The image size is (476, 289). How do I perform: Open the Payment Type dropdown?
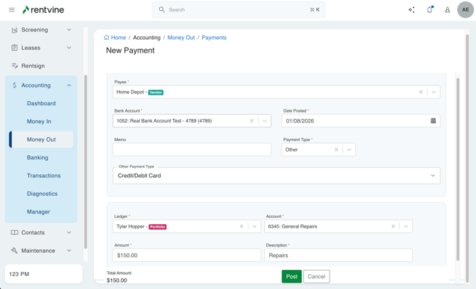tap(349, 149)
